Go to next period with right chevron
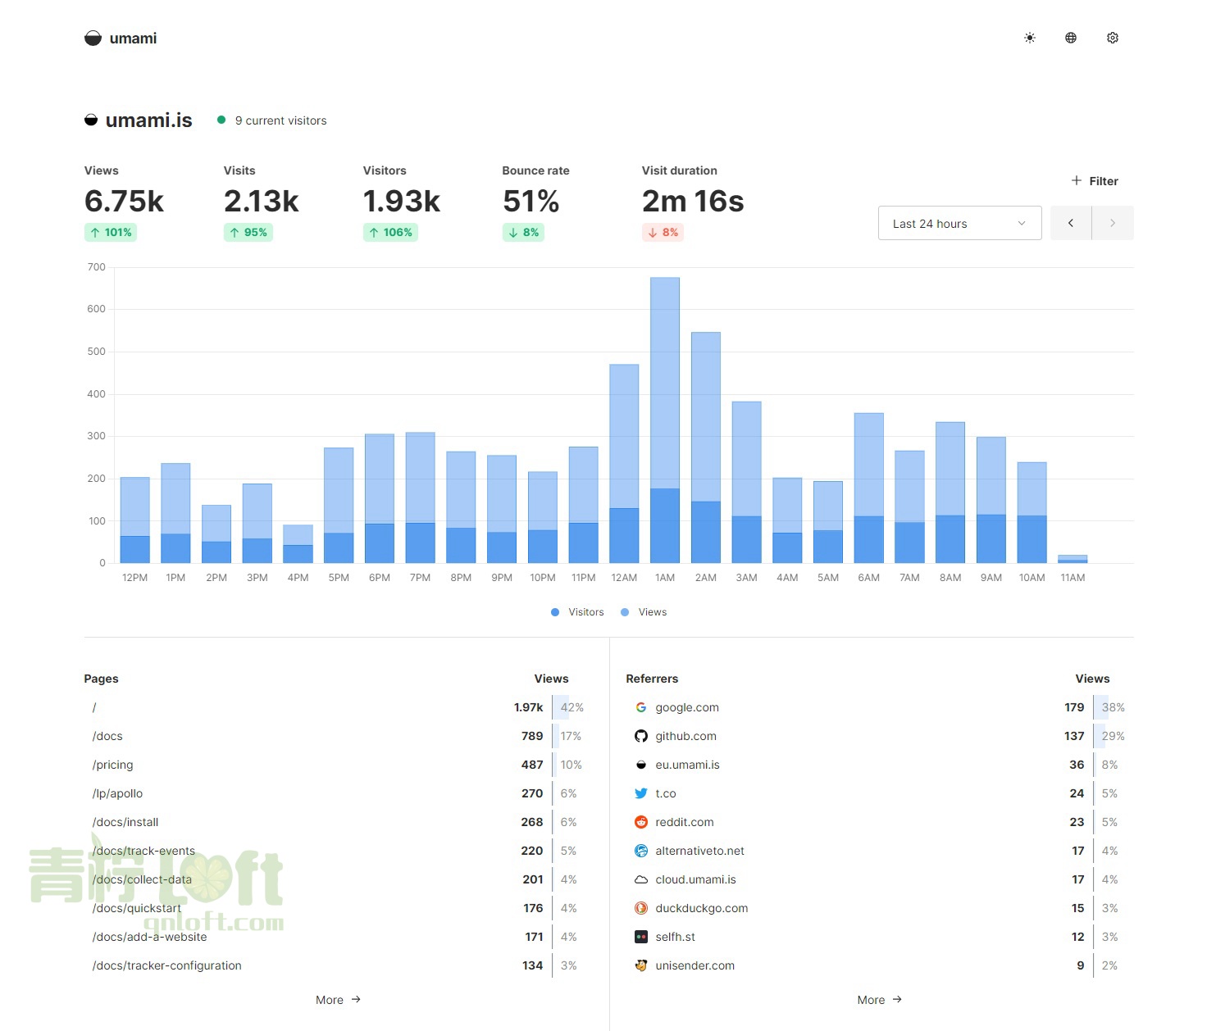 1113,223
